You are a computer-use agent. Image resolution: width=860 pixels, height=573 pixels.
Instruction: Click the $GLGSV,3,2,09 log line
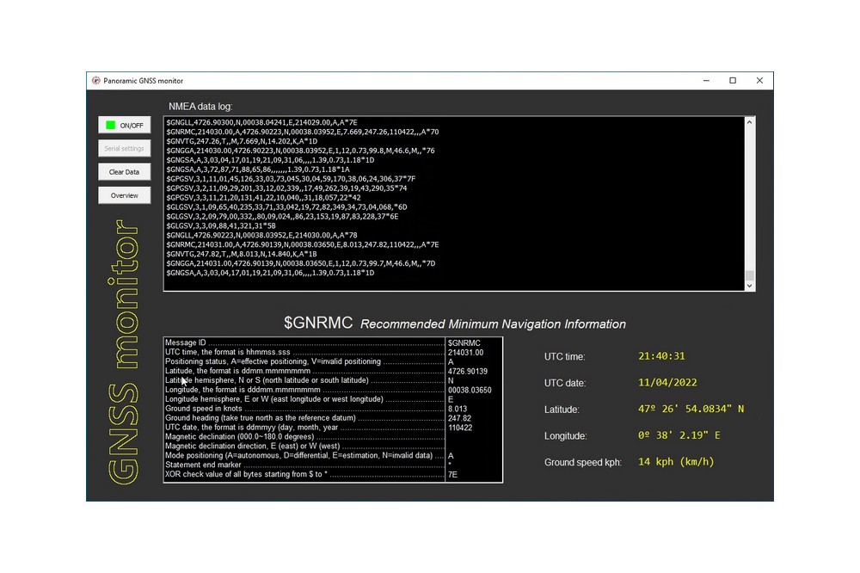(282, 216)
